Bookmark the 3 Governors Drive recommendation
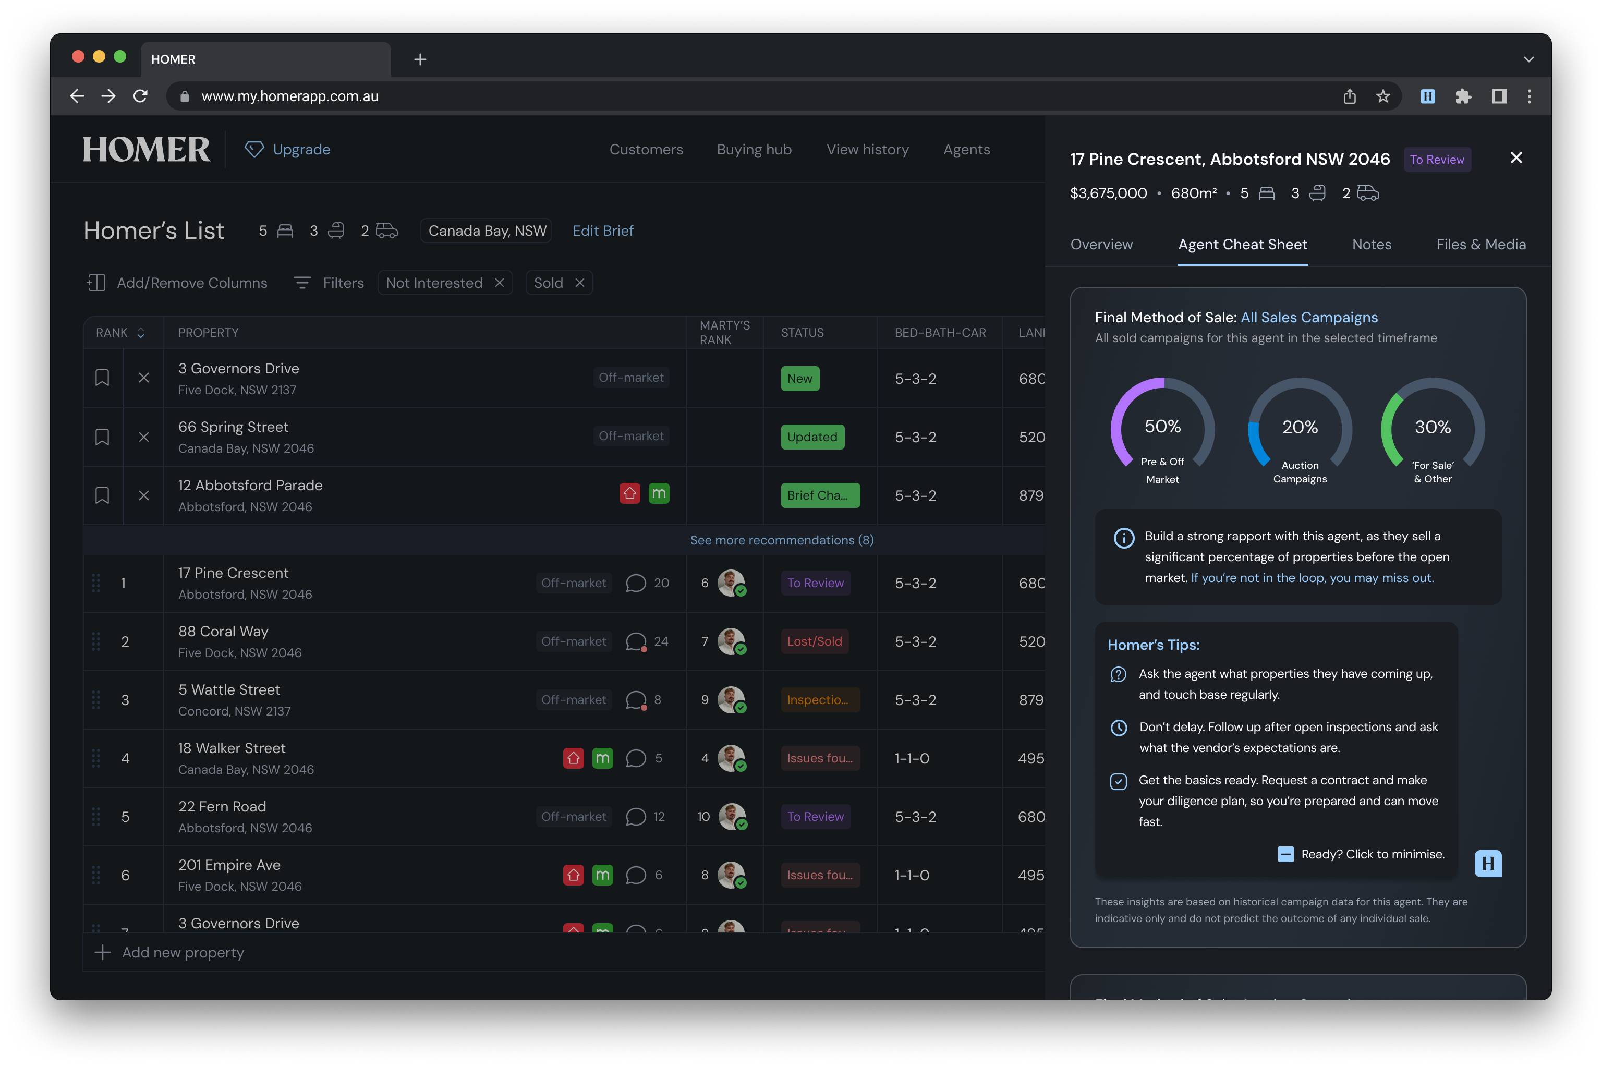This screenshot has width=1602, height=1067. pos(102,378)
